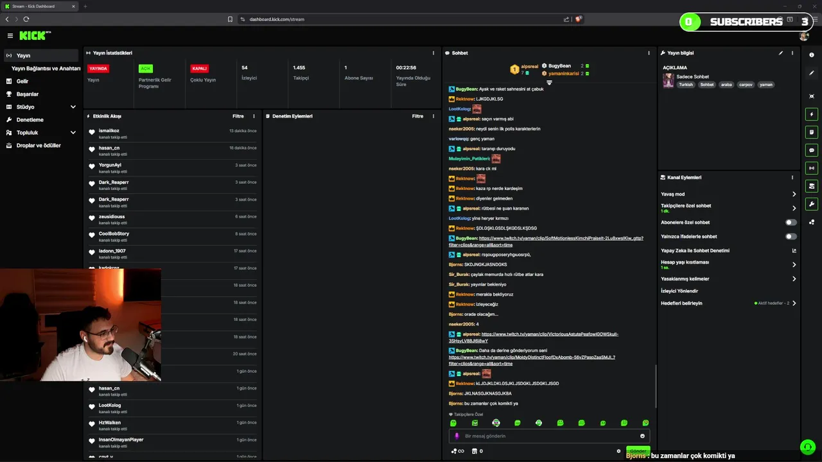Click the Sadece Sohbet category thumbnail
Screen dimensions: 822x462
pyautogui.click(x=669, y=80)
